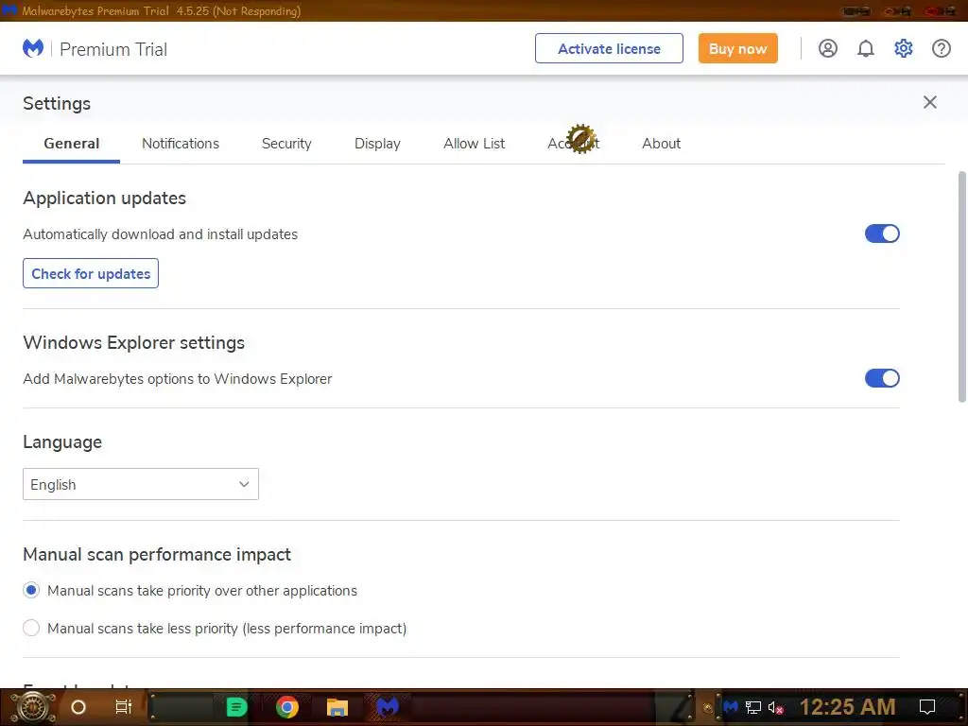The width and height of the screenshot is (968, 726).
Task: Click Malwarebytes taskbar app icon
Action: (x=388, y=707)
